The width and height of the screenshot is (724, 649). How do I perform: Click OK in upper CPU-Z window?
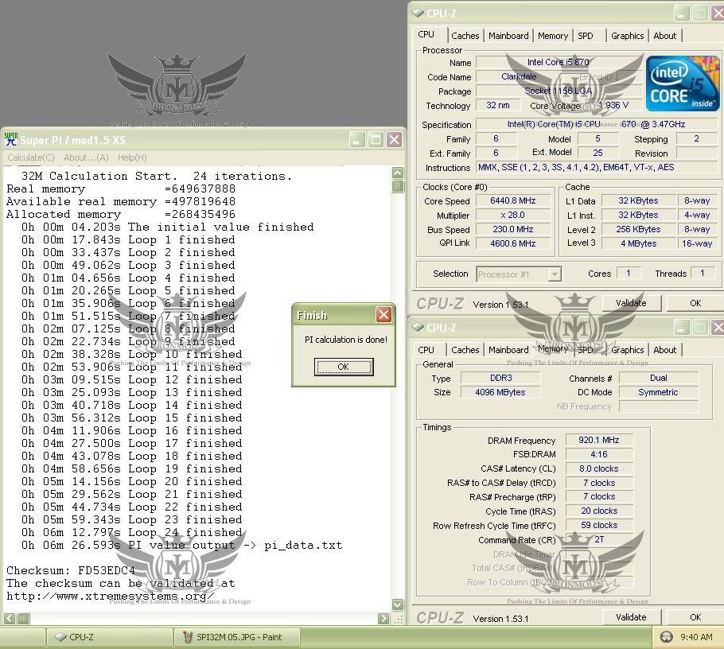(x=695, y=303)
